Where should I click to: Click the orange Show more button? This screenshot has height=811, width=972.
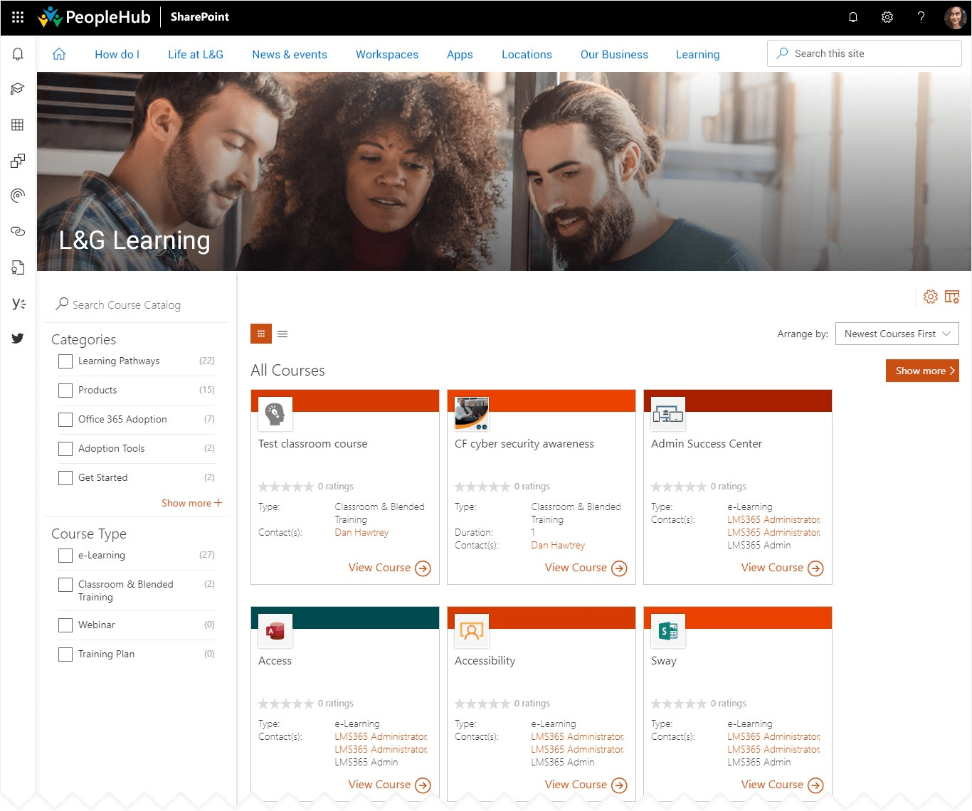coord(921,371)
